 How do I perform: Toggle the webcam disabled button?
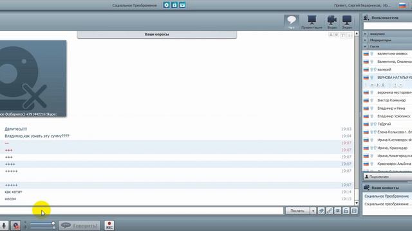[15, 225]
